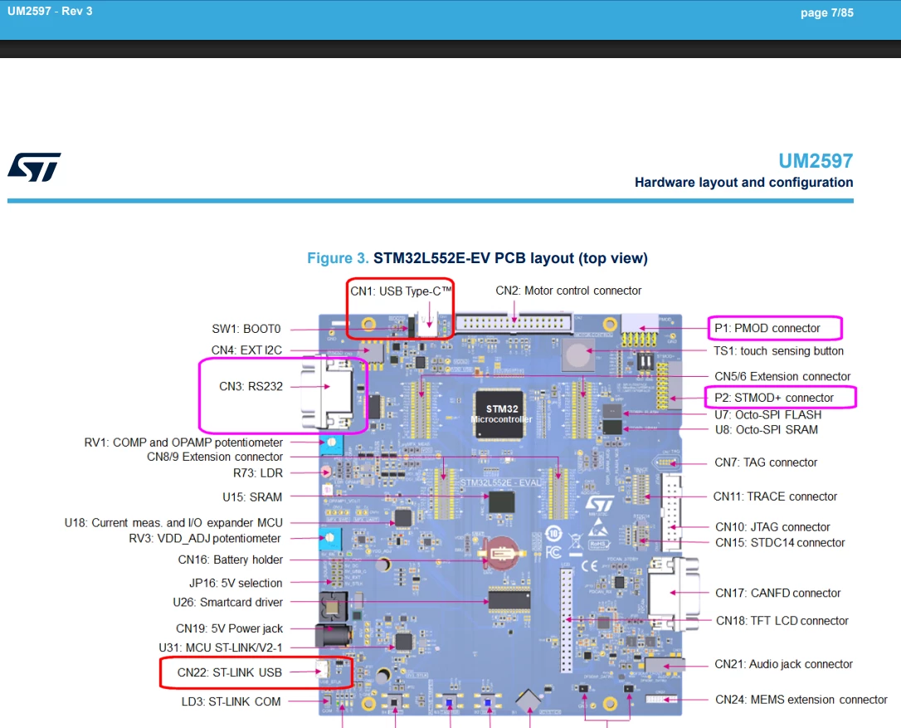Click 'CN18: TFT LCD connector' label
This screenshot has width=901, height=728.
point(782,620)
